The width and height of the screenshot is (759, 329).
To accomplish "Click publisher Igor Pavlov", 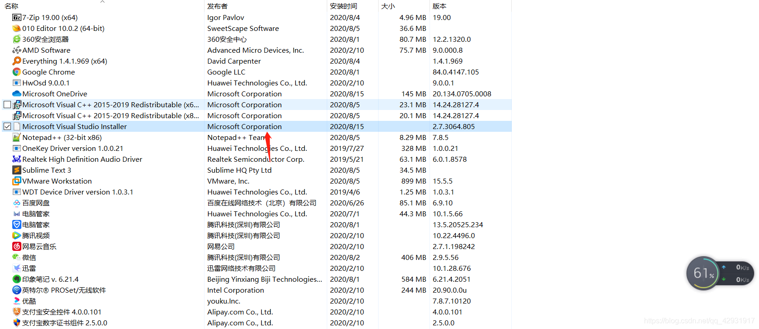I will tap(225, 17).
